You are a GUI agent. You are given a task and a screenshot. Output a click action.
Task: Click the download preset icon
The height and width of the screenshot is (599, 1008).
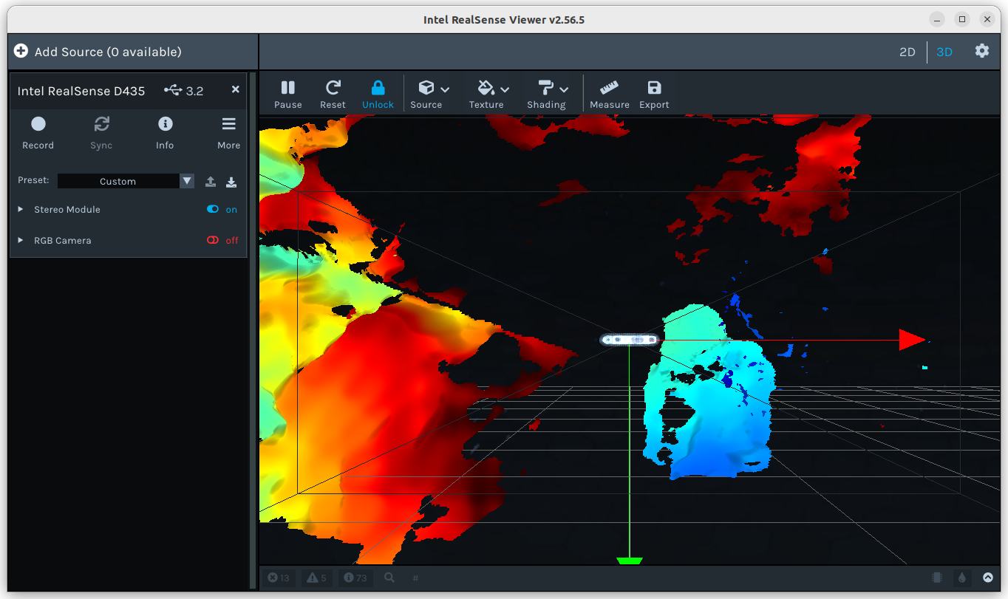point(231,182)
